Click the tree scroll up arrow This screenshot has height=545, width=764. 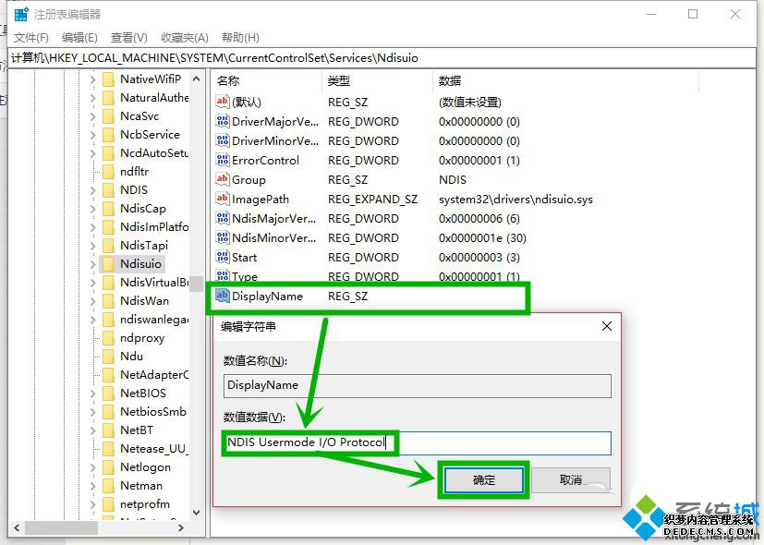[197, 79]
